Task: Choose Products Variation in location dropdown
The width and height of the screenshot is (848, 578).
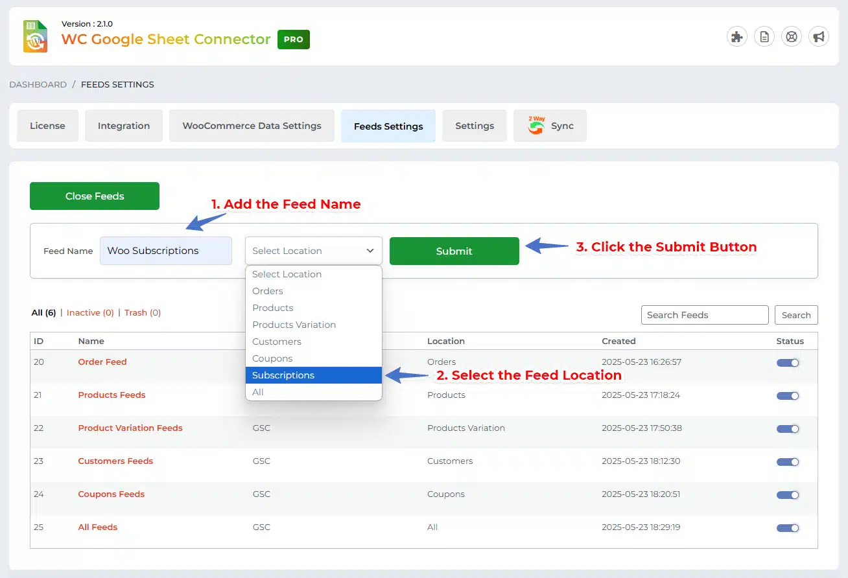Action: [x=294, y=325]
